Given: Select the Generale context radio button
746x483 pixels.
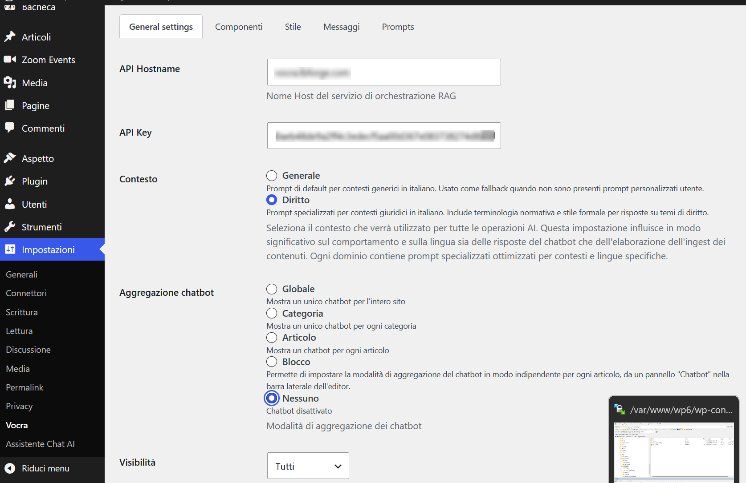Looking at the screenshot, I should coord(272,176).
